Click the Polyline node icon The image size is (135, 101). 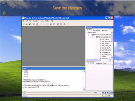pyautogui.click(x=100, y=57)
